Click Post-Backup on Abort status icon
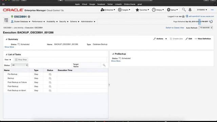The height and width of the screenshot is (122, 217). [50, 90]
